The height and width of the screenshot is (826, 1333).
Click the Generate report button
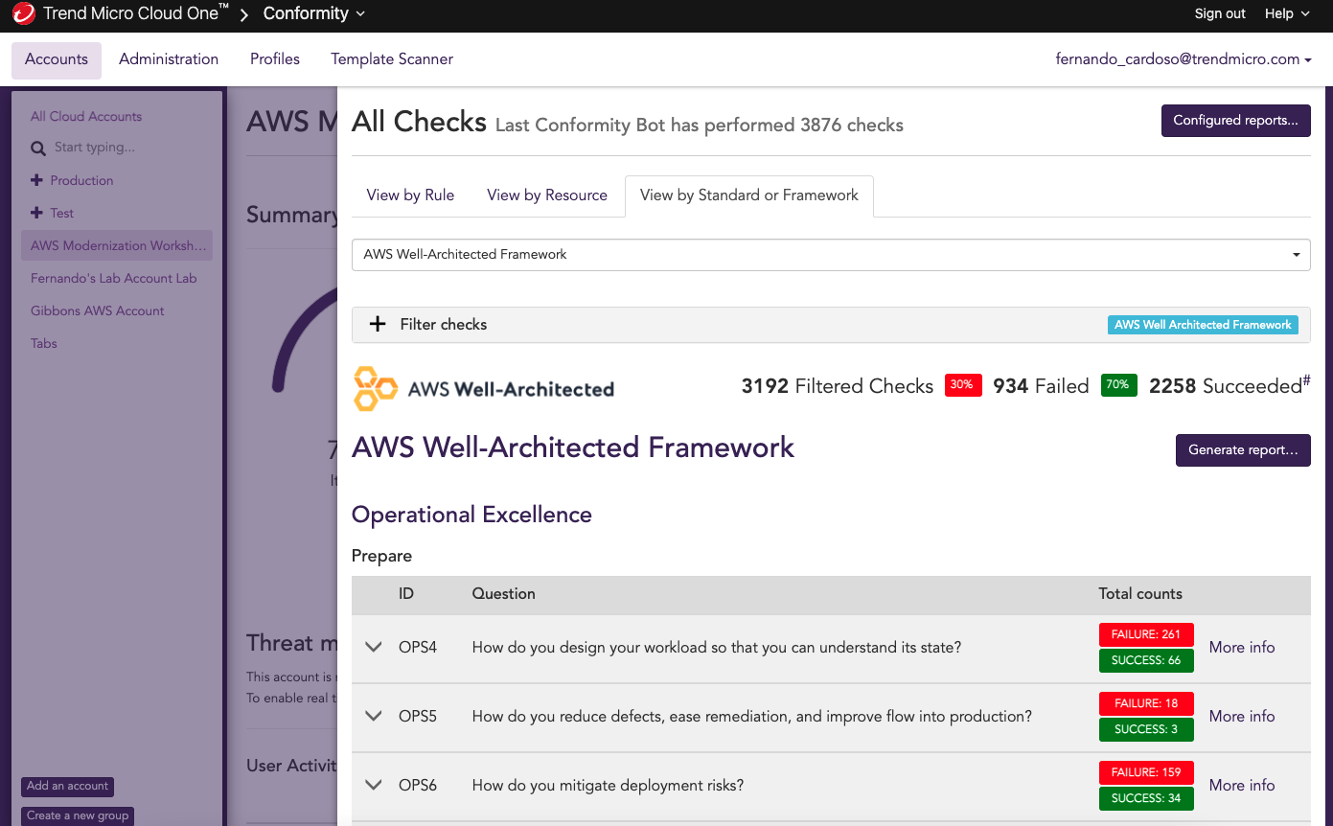1243,450
